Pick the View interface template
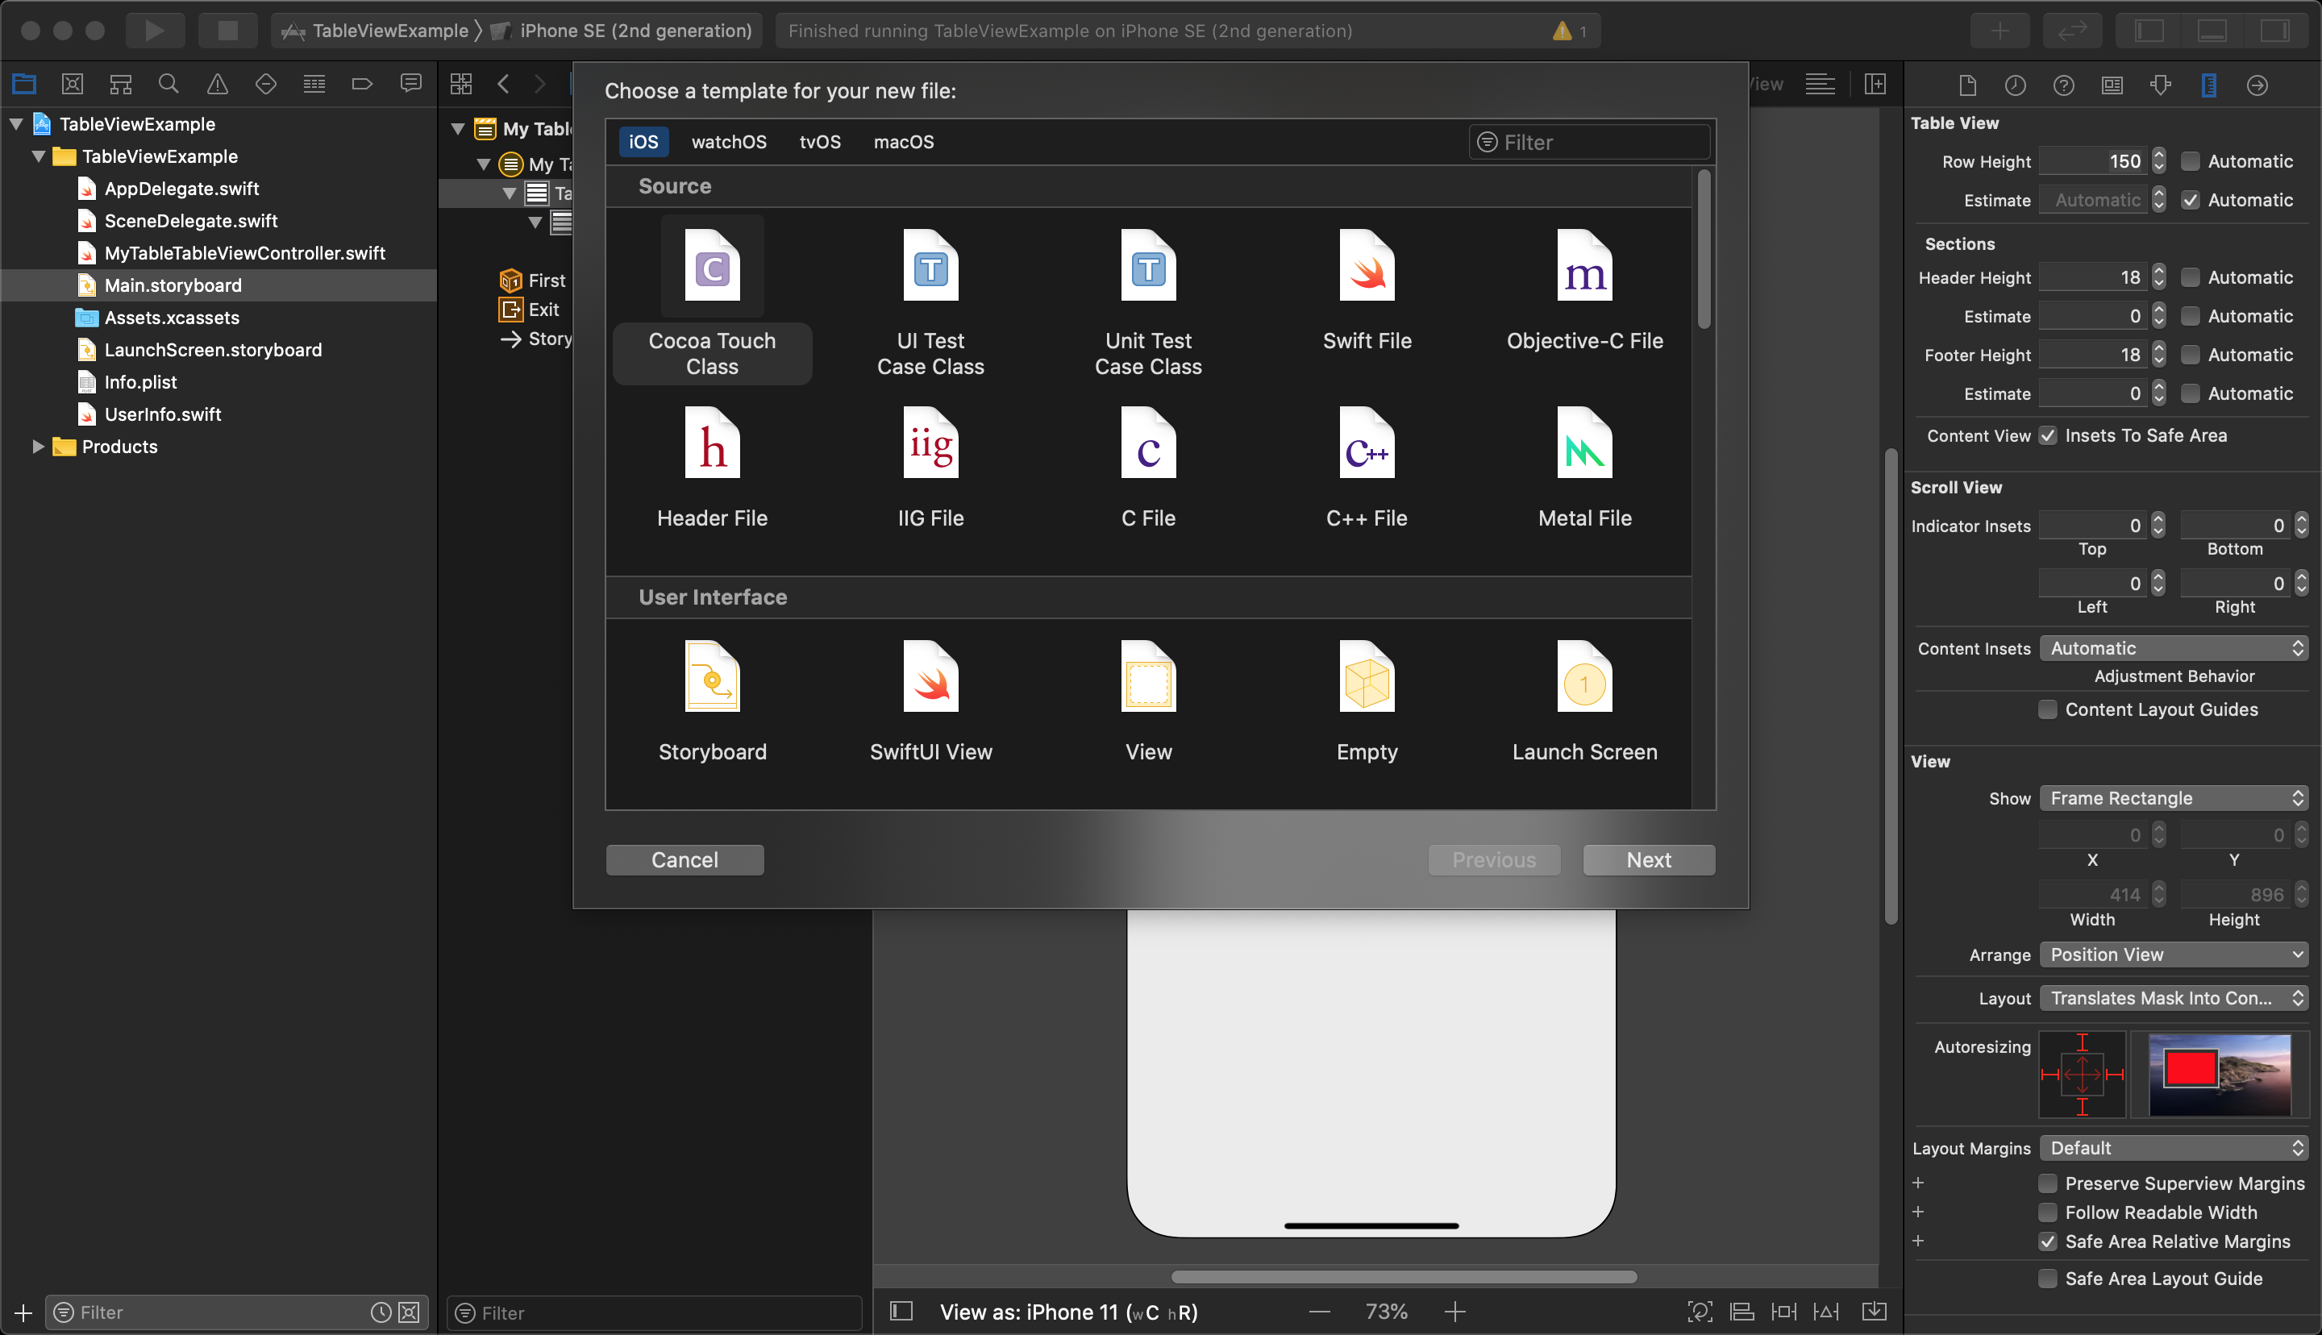The width and height of the screenshot is (2322, 1335). click(x=1148, y=701)
